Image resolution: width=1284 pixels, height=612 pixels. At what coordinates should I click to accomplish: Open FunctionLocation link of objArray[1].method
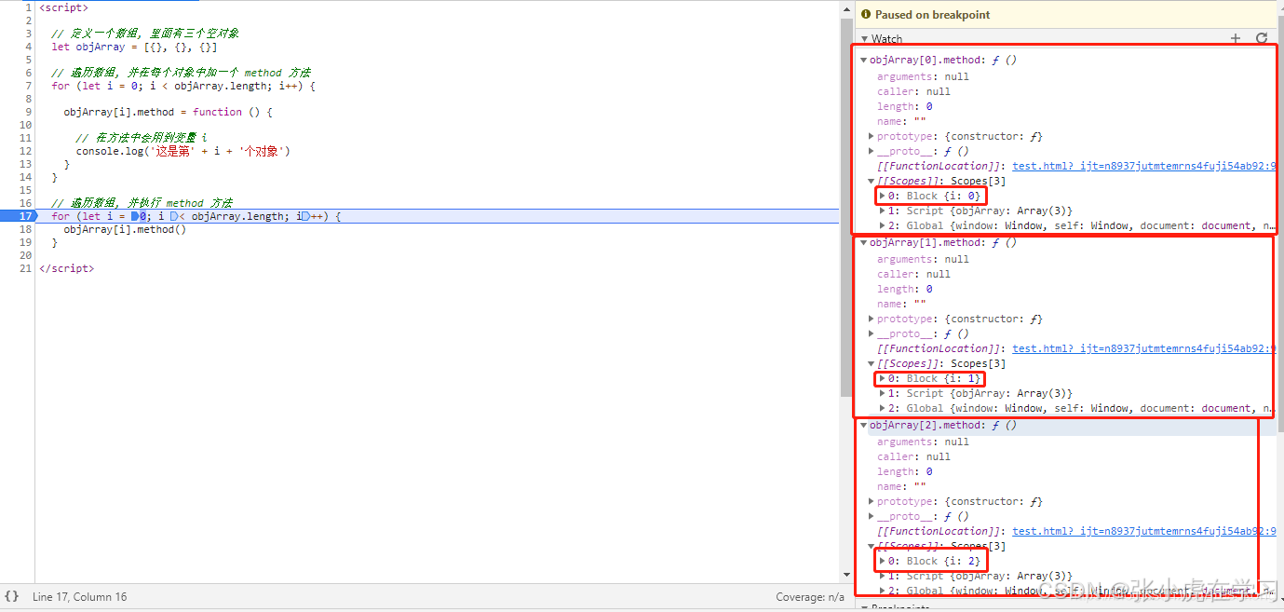[1143, 349]
